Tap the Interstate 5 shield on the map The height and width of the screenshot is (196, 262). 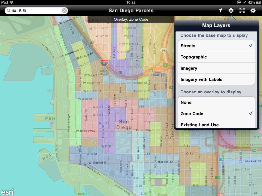point(104,63)
